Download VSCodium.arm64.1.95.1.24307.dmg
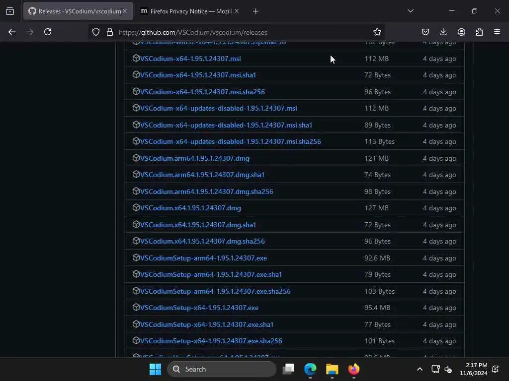This screenshot has height=381, width=509. (x=195, y=158)
